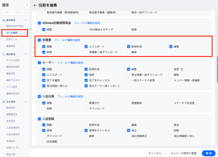The width and height of the screenshot is (218, 157).
Task: Click the 注文管理 section icon
Action: pyautogui.click(x=4, y=102)
